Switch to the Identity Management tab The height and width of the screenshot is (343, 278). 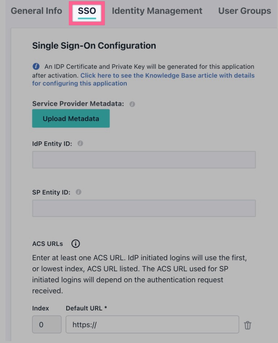click(157, 11)
